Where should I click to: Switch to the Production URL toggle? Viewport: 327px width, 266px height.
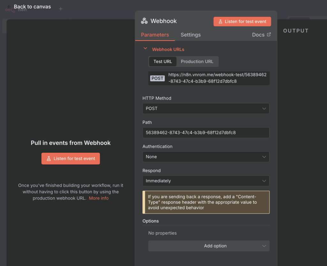click(x=197, y=62)
